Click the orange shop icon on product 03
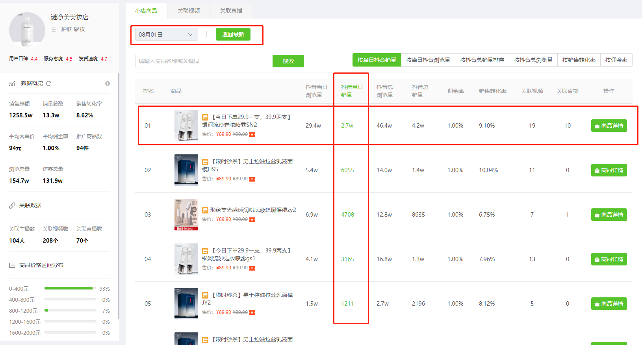The width and height of the screenshot is (642, 345). [x=205, y=210]
